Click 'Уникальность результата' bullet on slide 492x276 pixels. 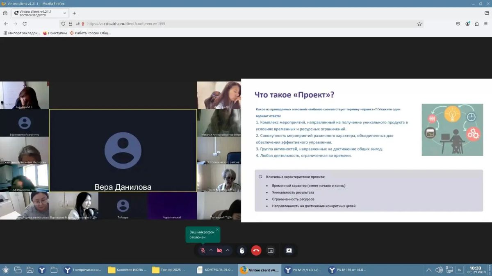[293, 192]
